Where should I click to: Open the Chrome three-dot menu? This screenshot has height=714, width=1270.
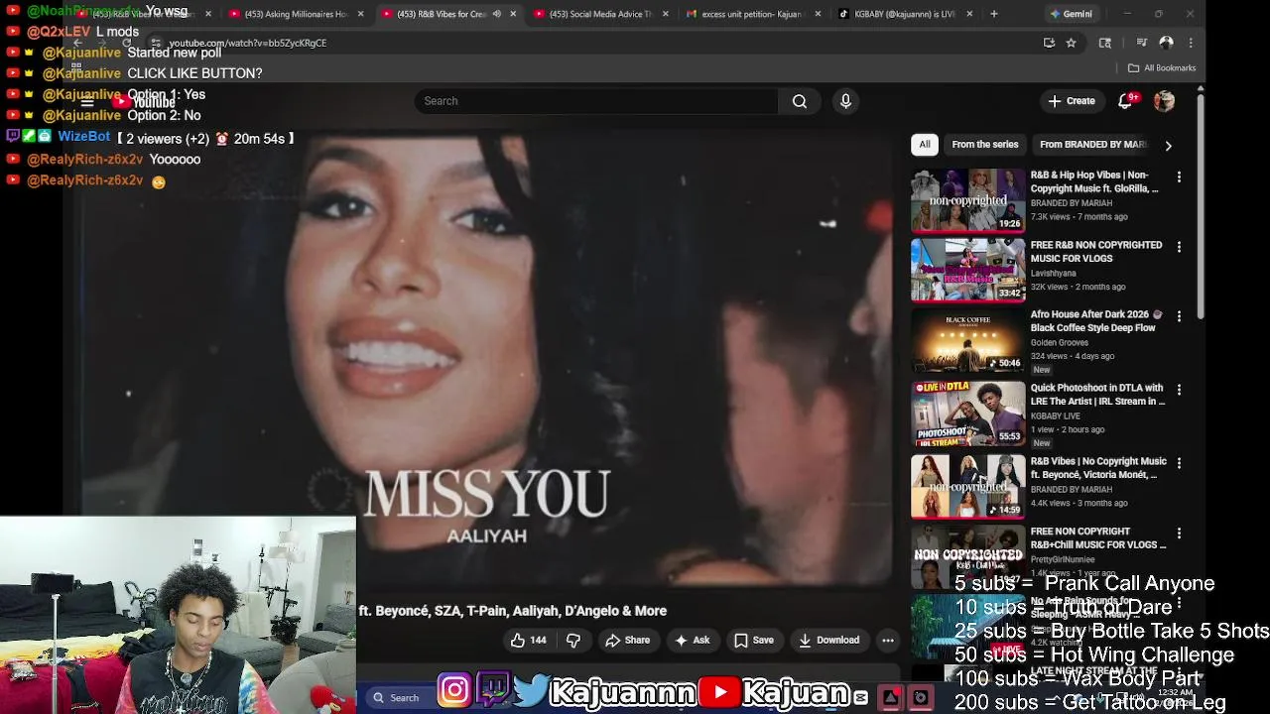click(x=1191, y=43)
